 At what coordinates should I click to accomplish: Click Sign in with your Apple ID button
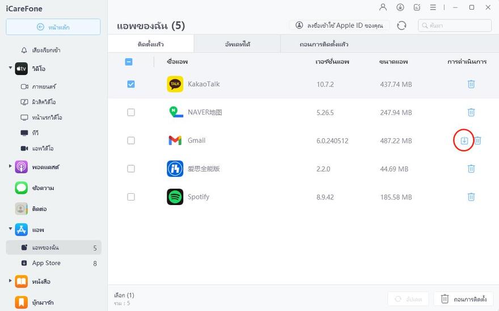[x=339, y=25]
